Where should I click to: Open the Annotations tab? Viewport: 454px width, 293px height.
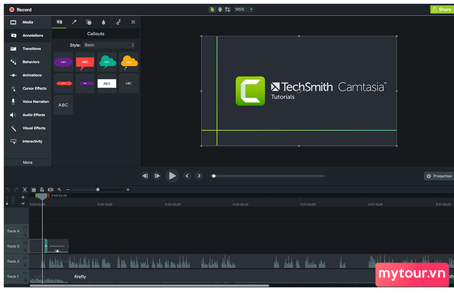27,36
